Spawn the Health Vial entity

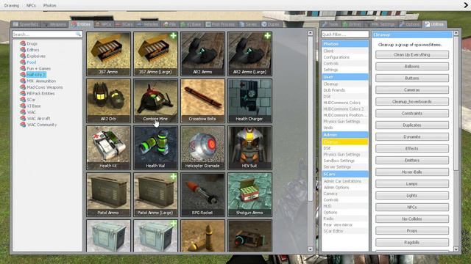click(x=155, y=147)
